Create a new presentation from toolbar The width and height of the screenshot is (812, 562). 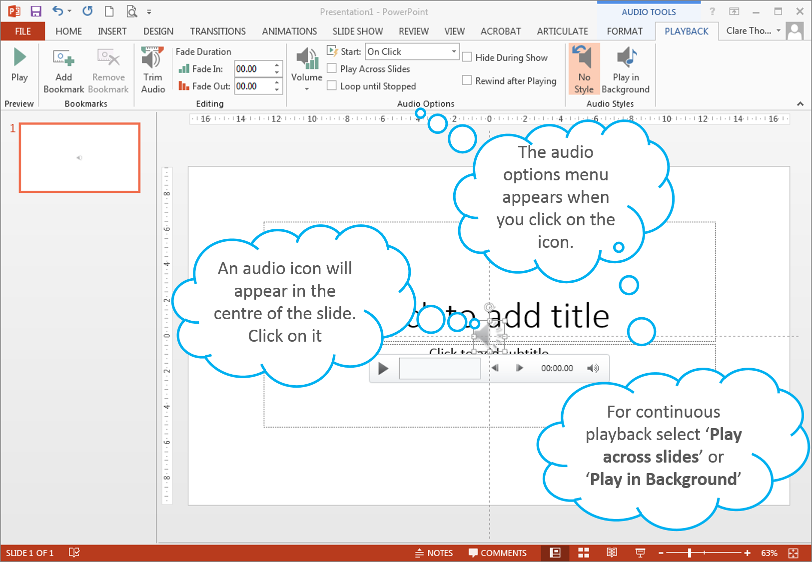pyautogui.click(x=109, y=11)
